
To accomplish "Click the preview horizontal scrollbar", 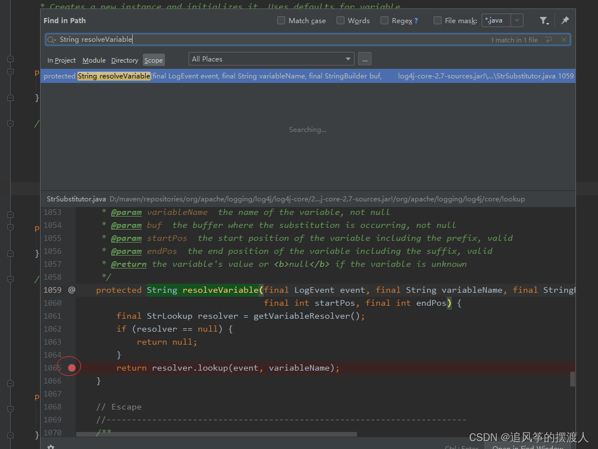I will [216, 434].
